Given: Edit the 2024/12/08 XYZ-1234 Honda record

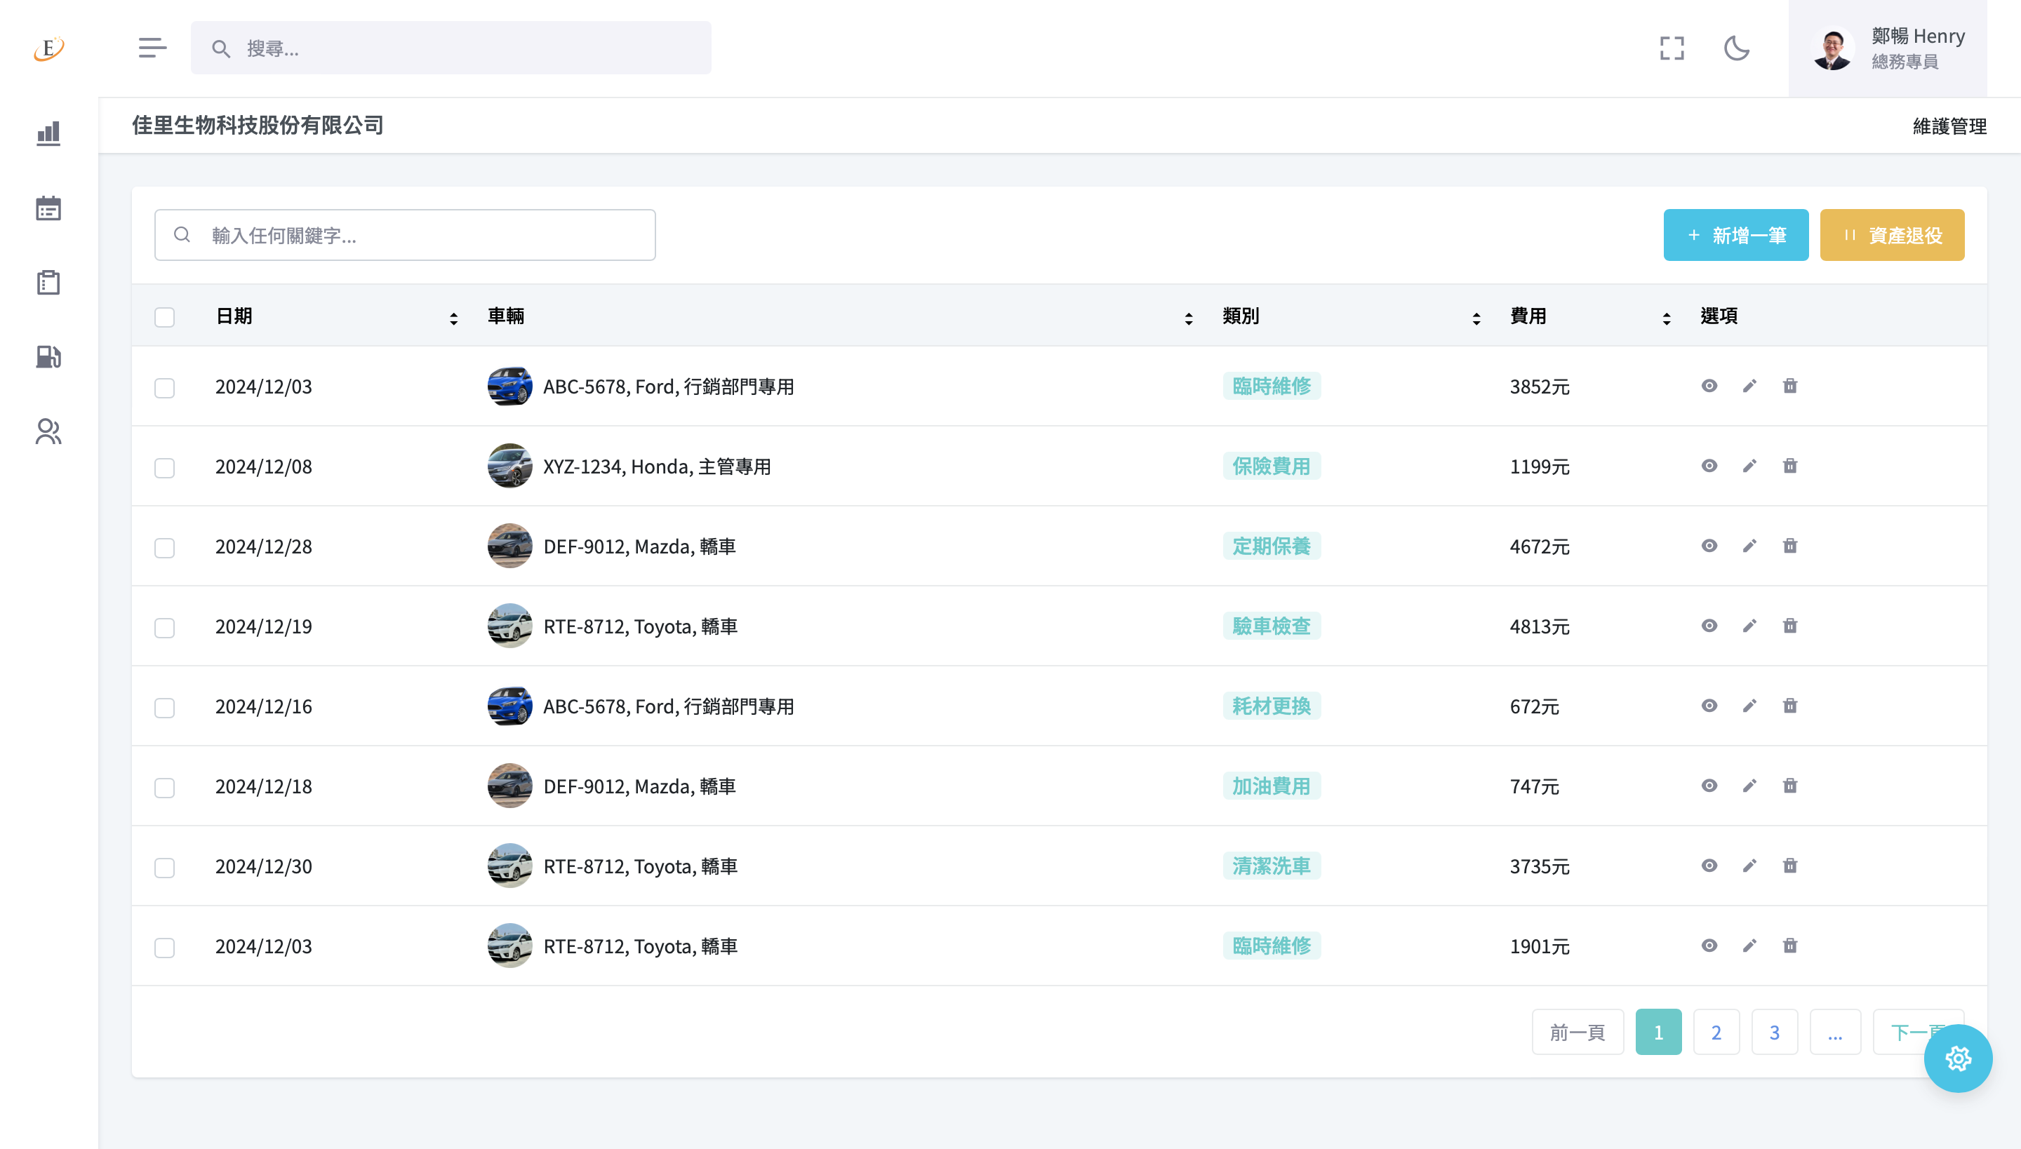Looking at the screenshot, I should click(1749, 466).
